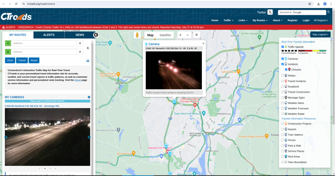Open the Twitter X icon in header
This screenshot has height=176, width=335.
click(x=270, y=12)
